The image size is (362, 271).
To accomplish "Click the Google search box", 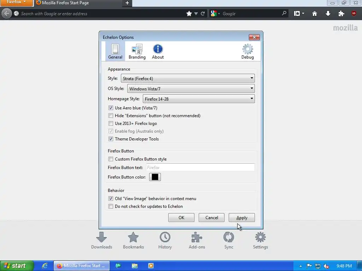I will 251,14.
